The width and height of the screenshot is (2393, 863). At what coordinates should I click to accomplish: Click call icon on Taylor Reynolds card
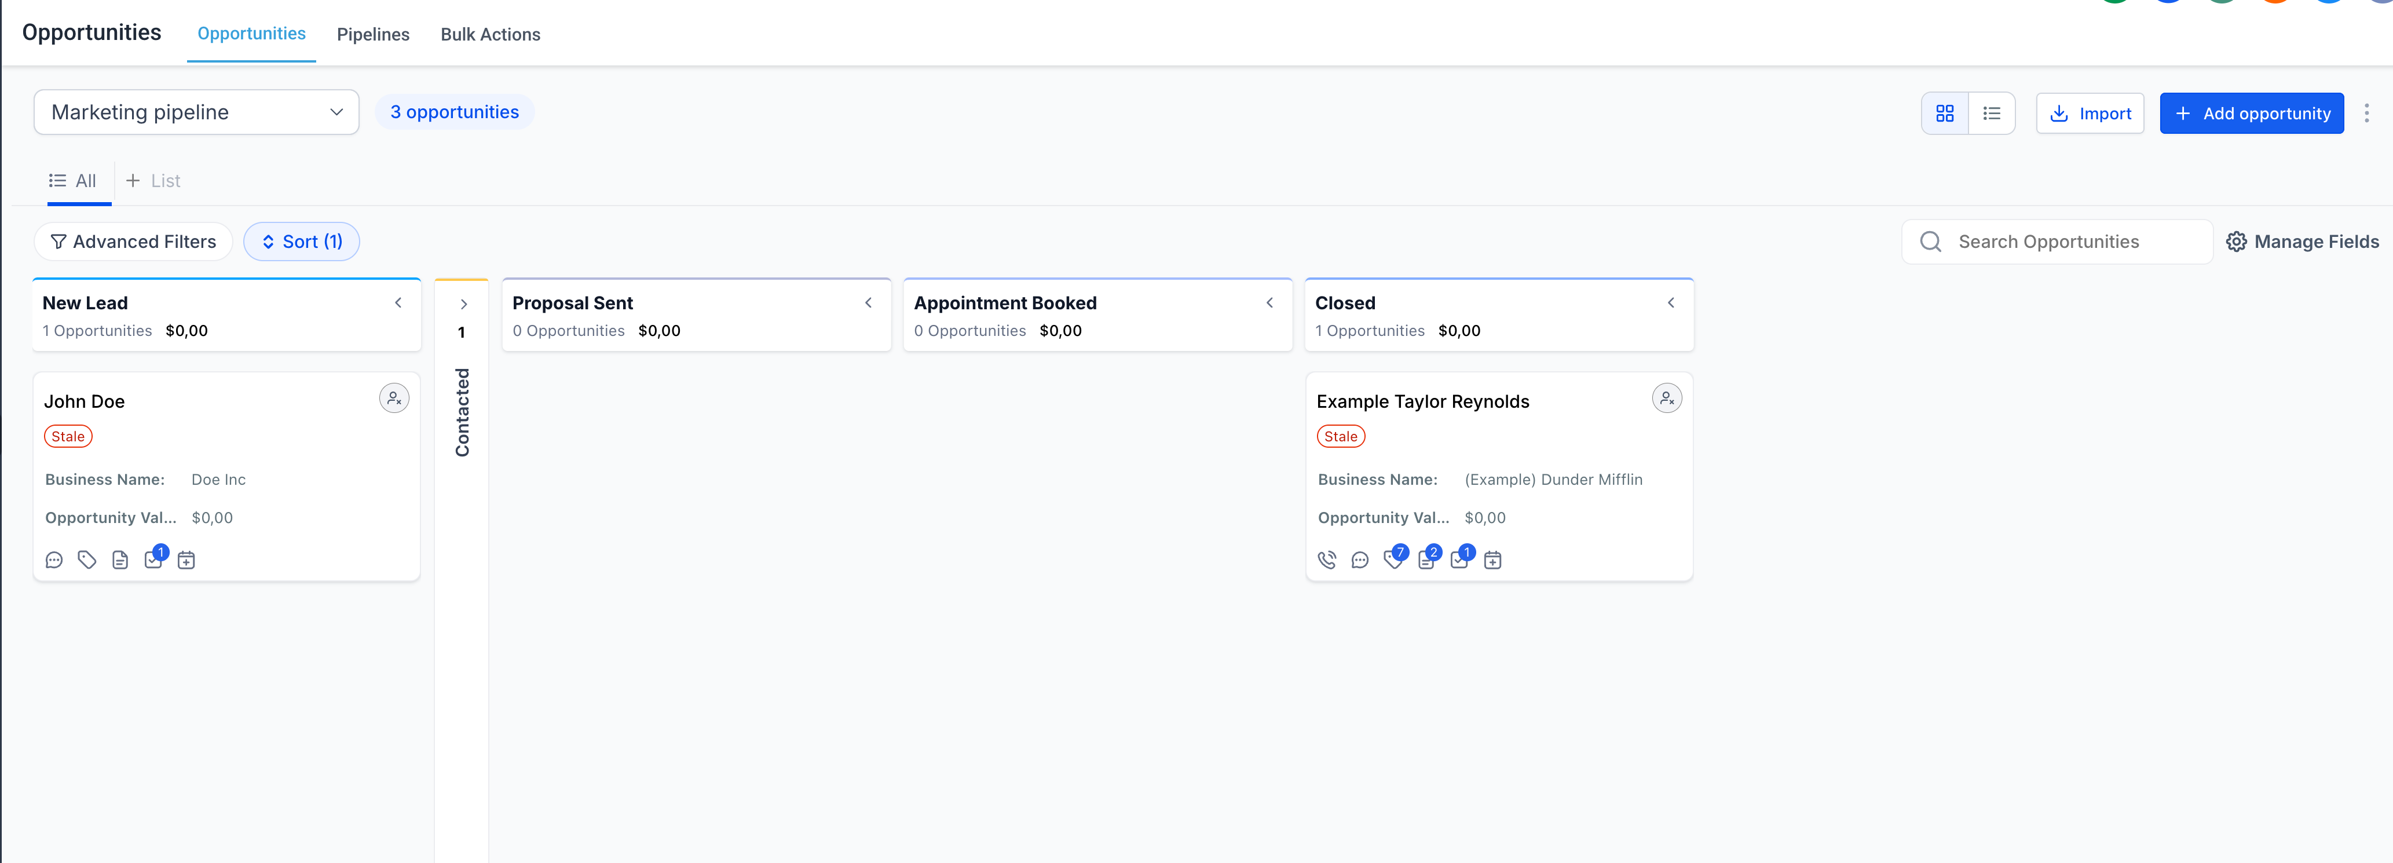(x=1327, y=560)
